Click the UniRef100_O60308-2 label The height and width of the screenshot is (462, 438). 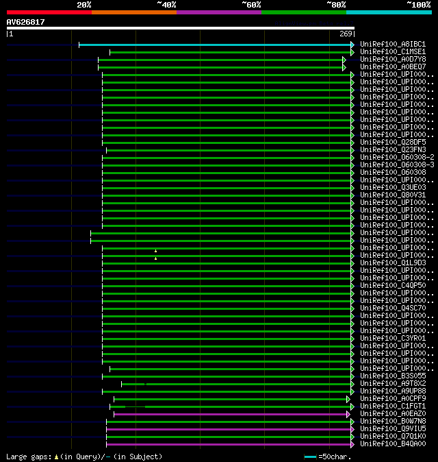click(x=397, y=158)
